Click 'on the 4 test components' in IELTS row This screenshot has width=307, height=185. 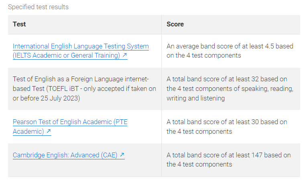[204, 56]
